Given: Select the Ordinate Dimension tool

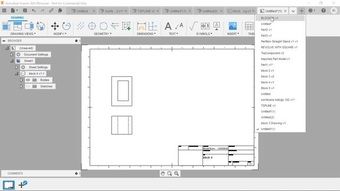Looking at the screenshot, I should 153,26.
